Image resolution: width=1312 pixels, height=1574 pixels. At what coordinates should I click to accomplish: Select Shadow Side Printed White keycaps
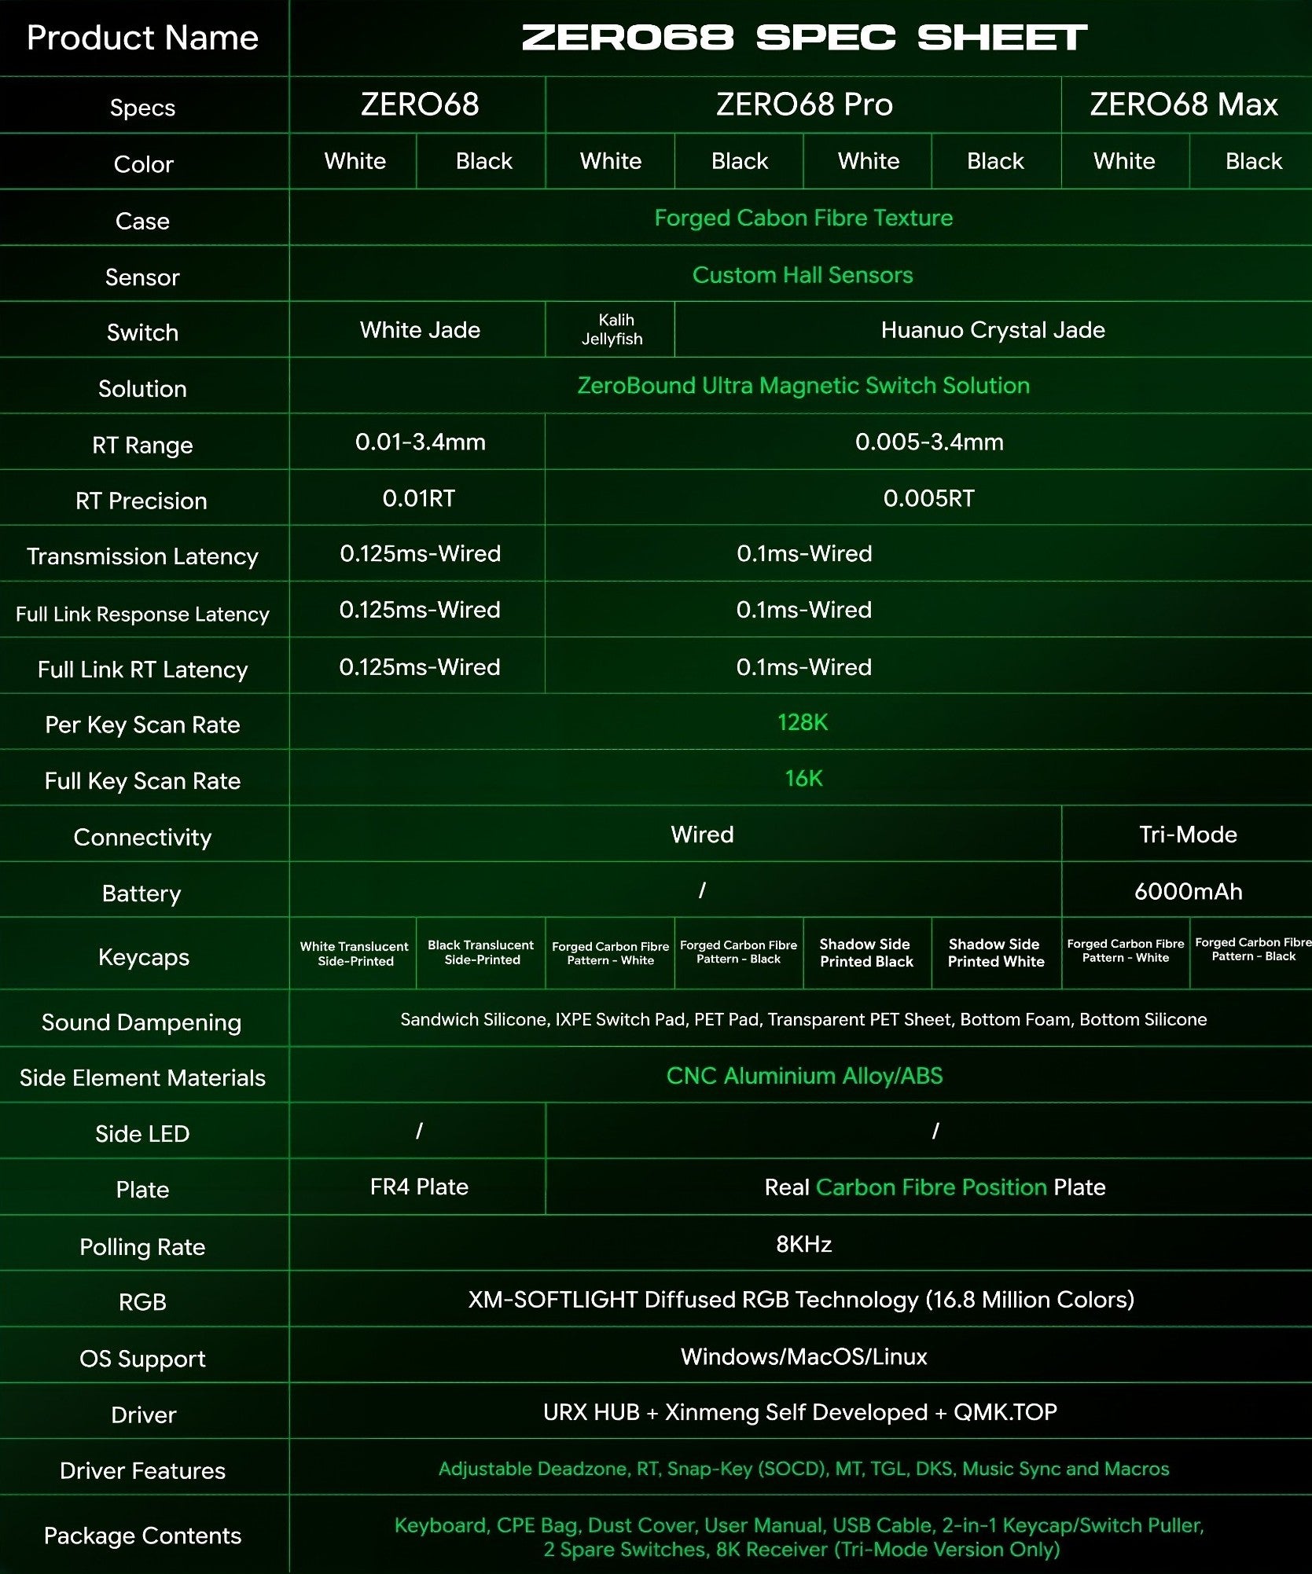click(995, 952)
